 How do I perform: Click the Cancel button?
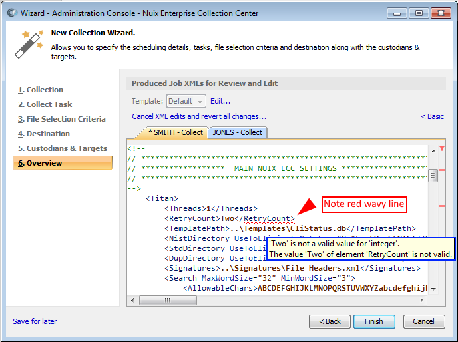click(424, 321)
